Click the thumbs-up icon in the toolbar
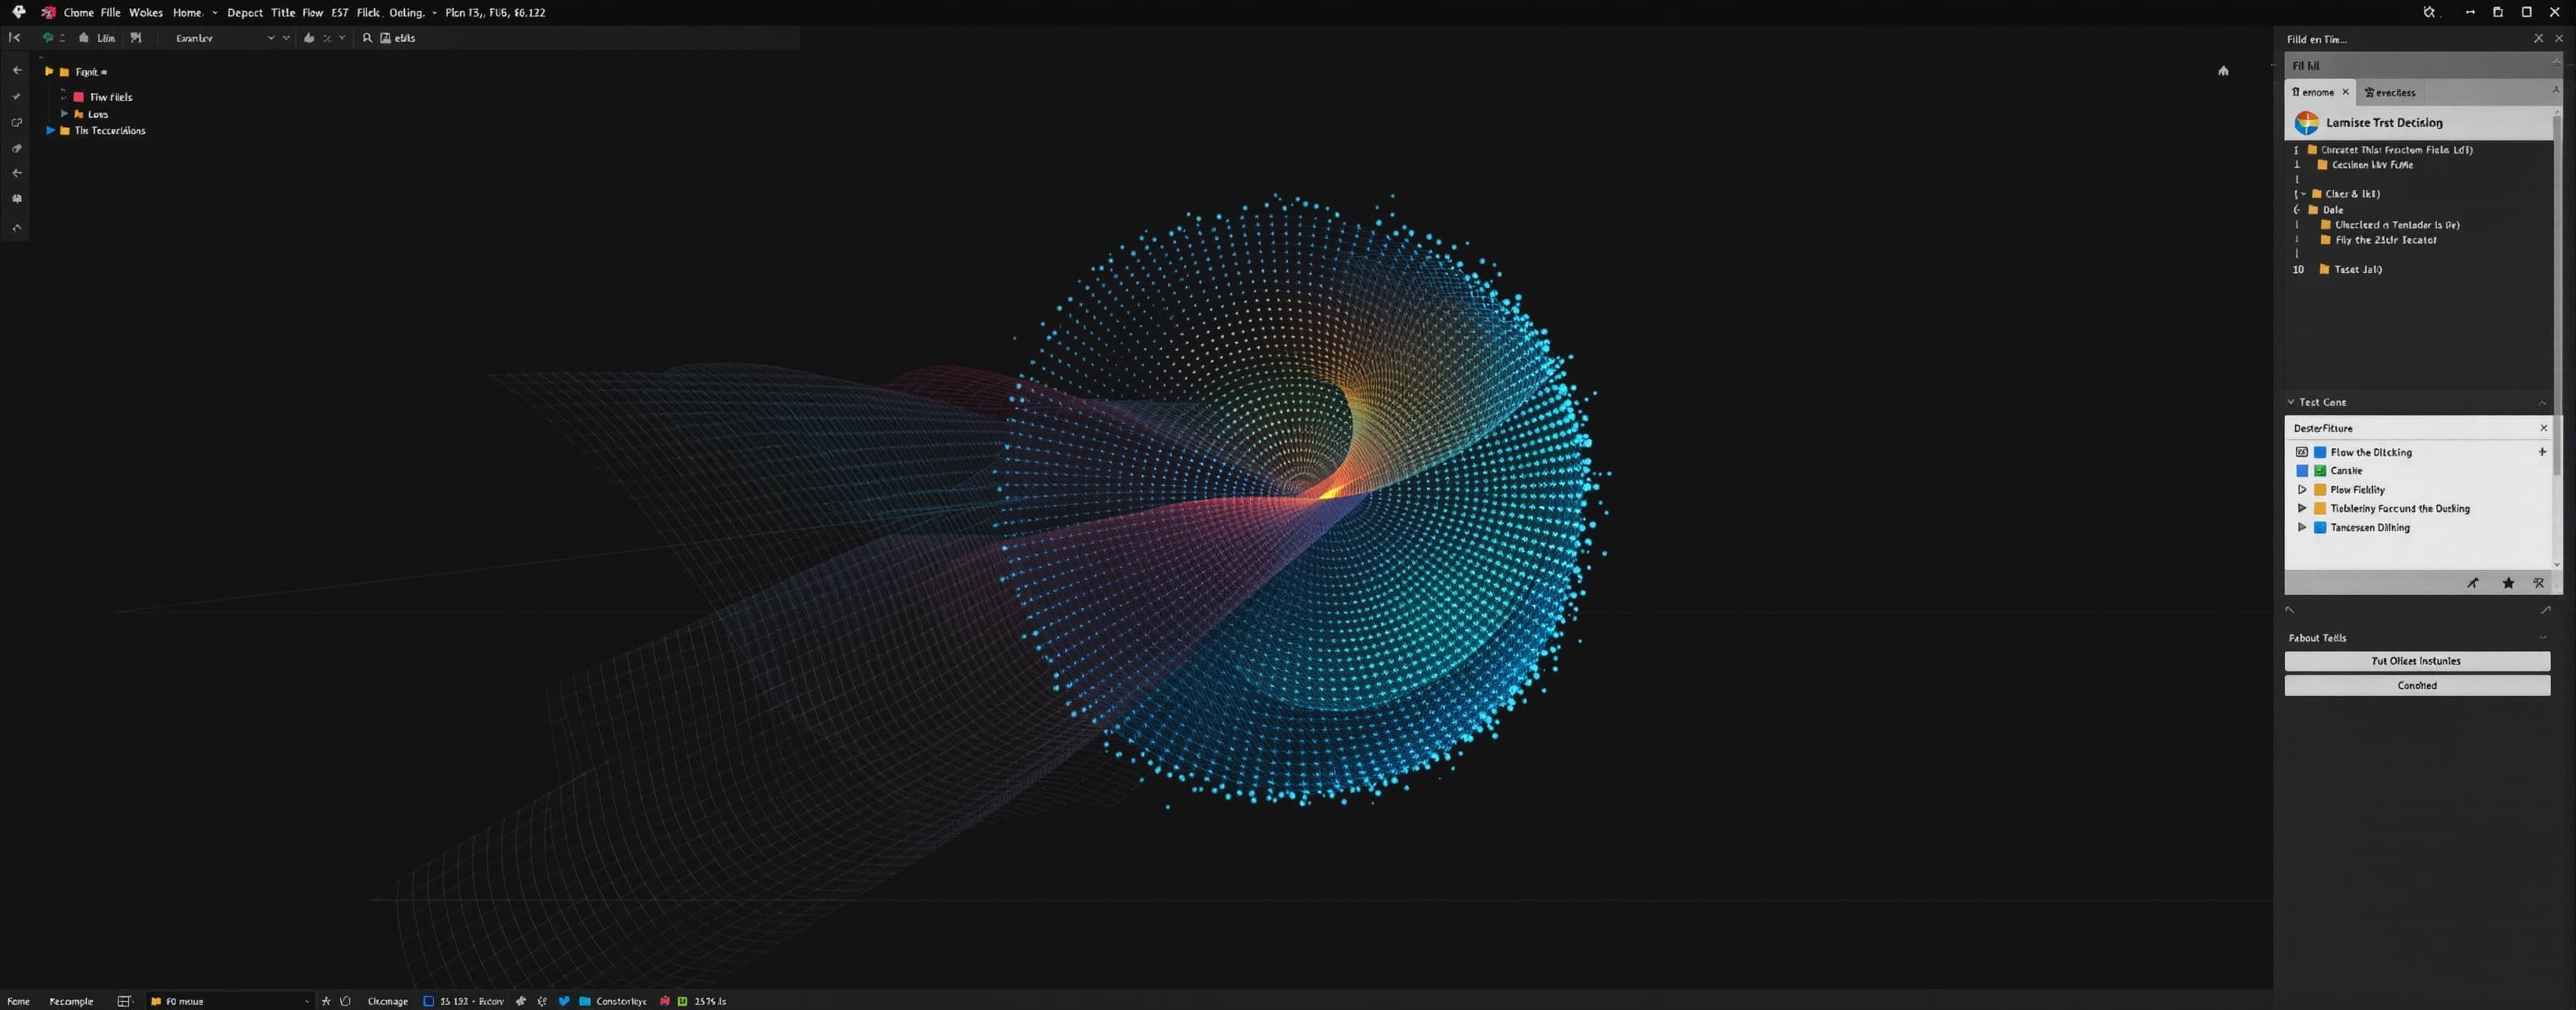Screen dimensions: 2576x1010 pos(309,37)
